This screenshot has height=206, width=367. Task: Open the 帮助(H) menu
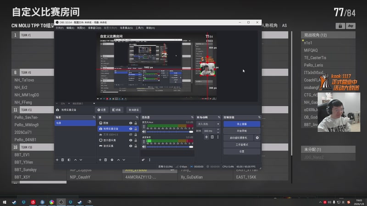[150, 28]
